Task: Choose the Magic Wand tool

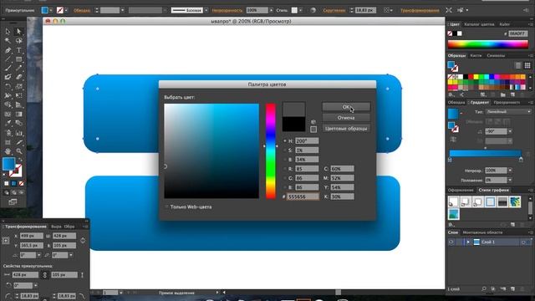Action: [x=8, y=41]
